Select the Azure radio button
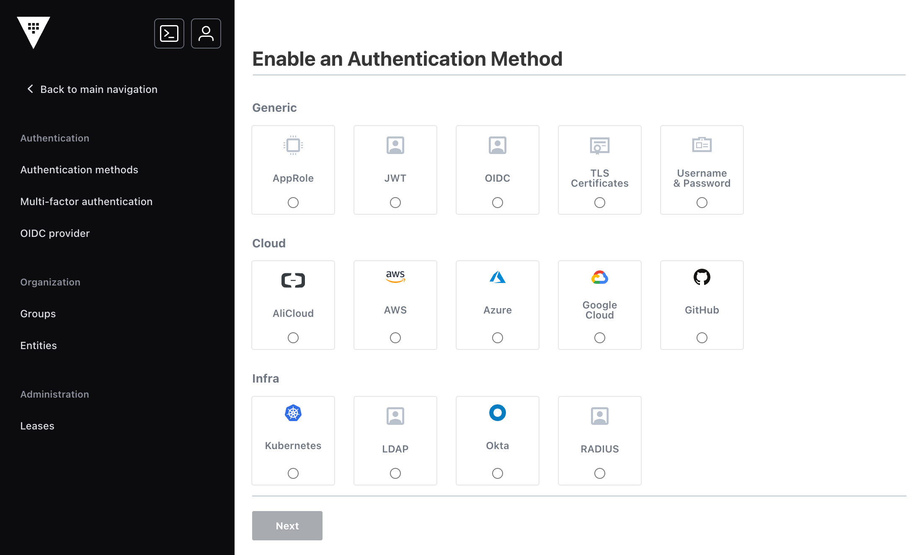This screenshot has width=924, height=555. point(498,338)
